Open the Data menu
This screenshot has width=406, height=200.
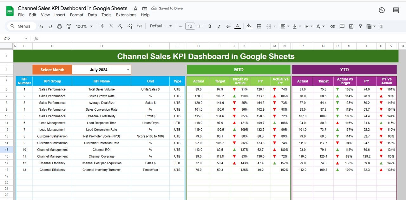coord(92,15)
